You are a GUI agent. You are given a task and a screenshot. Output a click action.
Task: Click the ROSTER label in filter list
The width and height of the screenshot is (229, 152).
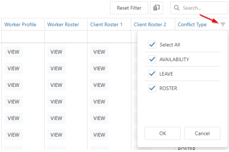point(168,88)
